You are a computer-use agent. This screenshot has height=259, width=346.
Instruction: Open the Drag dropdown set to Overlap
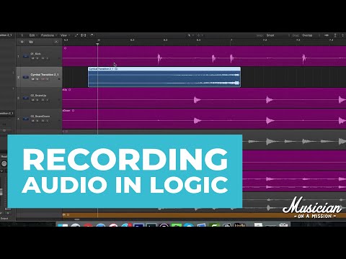311,35
